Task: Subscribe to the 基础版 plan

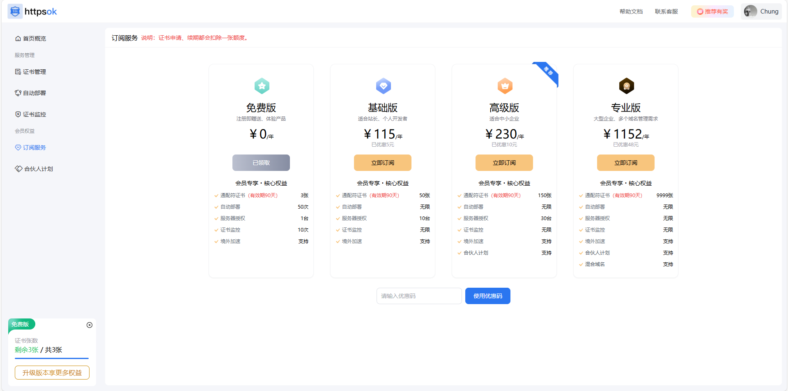Action: (382, 163)
